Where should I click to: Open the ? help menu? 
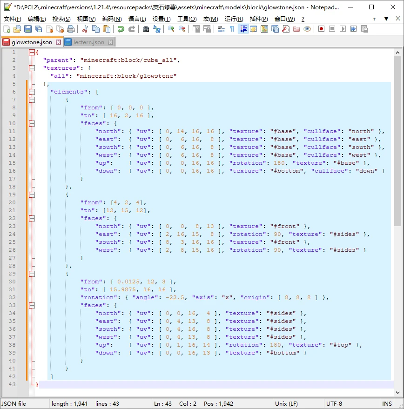tap(303, 19)
